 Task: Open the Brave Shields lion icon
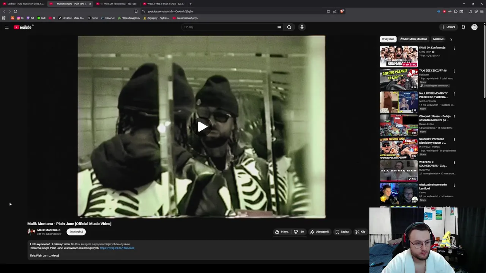[342, 11]
